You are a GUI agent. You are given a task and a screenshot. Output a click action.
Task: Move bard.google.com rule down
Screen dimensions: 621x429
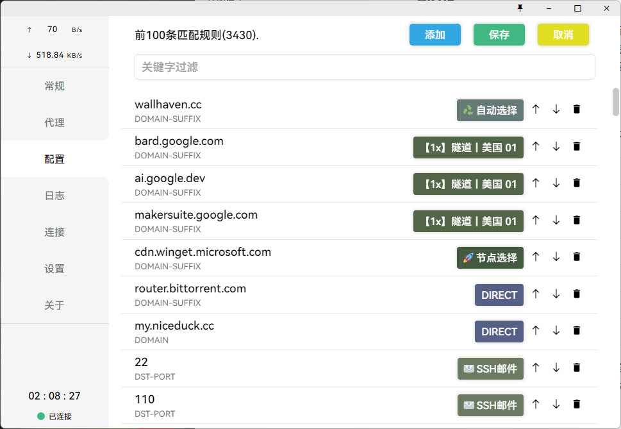(556, 147)
